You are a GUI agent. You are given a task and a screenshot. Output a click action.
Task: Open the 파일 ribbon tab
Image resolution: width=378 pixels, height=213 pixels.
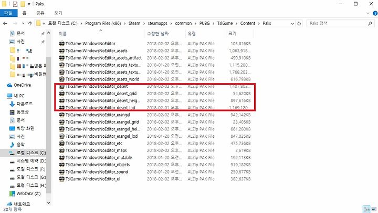8,13
